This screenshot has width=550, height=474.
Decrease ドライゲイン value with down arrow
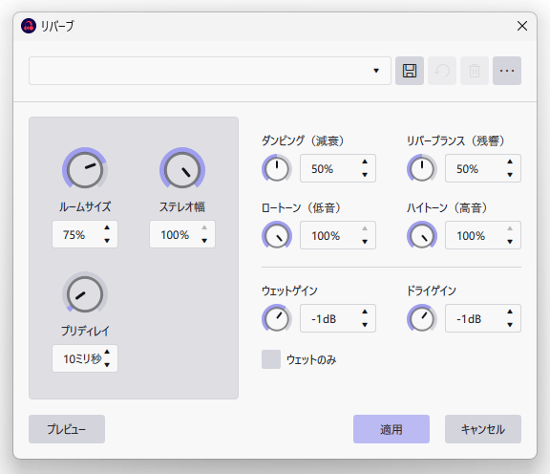coord(510,325)
